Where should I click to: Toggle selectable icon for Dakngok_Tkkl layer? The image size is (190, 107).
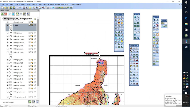point(32,63)
